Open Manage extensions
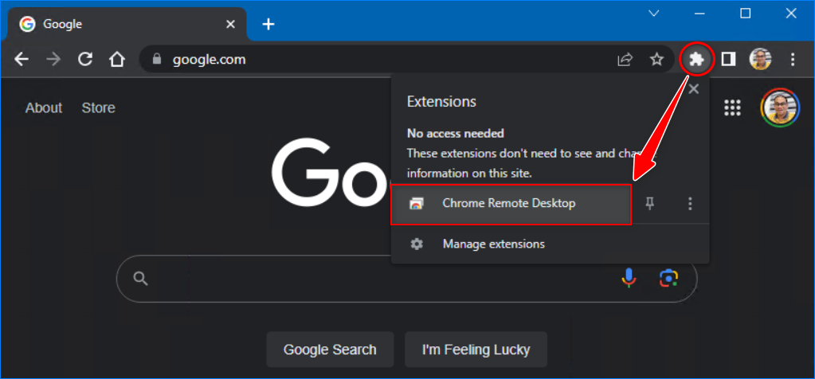Viewport: 815px width, 379px height. tap(493, 244)
